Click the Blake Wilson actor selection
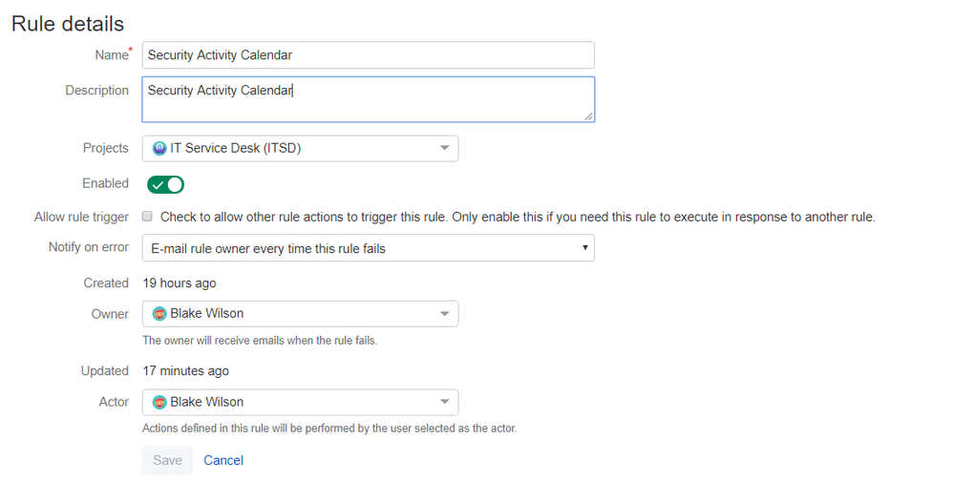The height and width of the screenshot is (482, 953). [x=300, y=403]
